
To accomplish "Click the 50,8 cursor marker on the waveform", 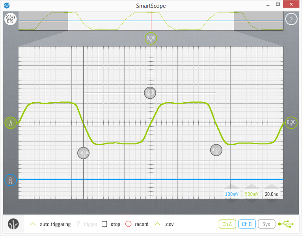I will pos(84,153).
